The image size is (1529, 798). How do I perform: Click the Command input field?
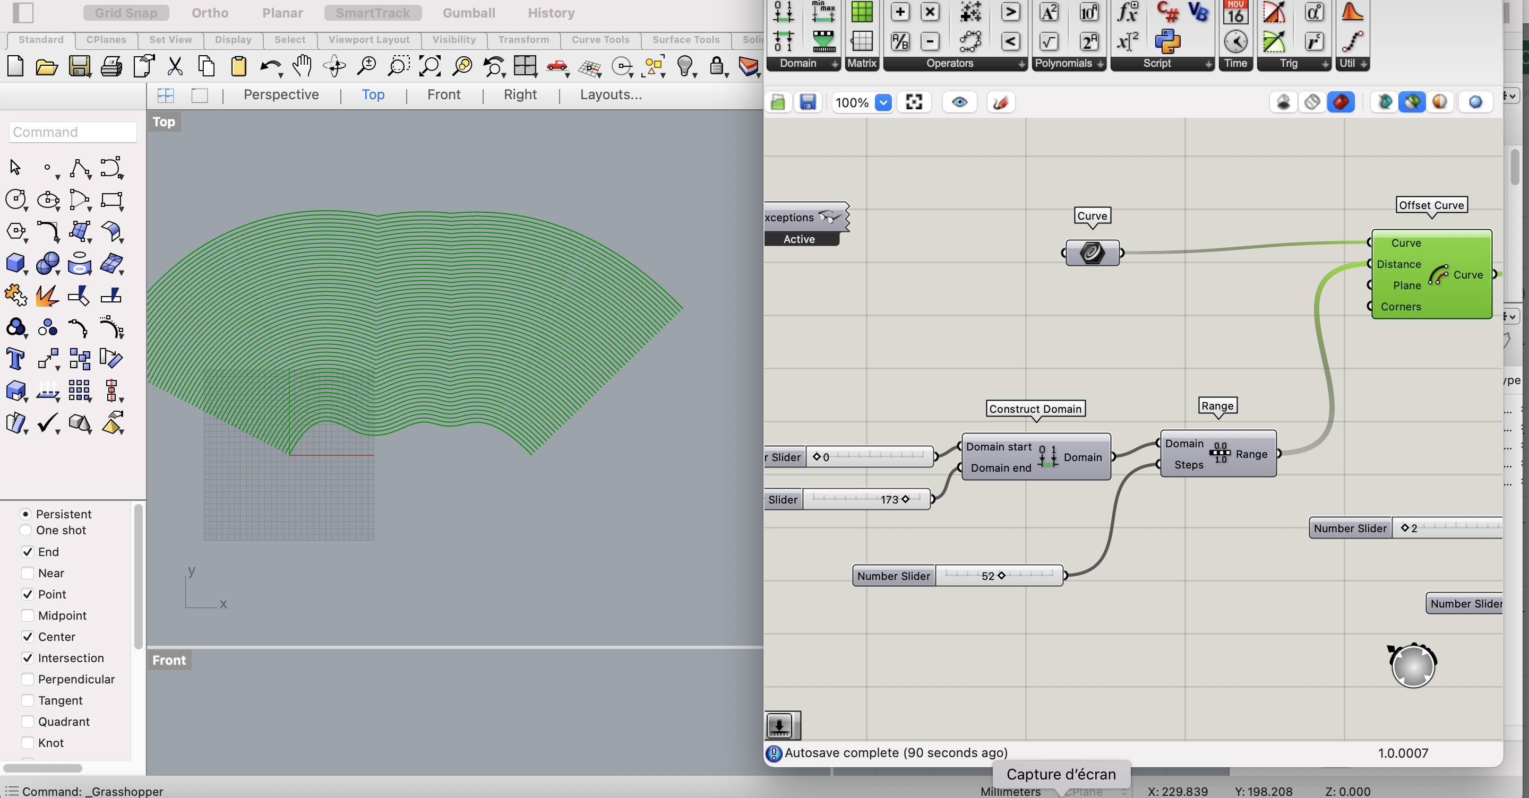click(73, 132)
